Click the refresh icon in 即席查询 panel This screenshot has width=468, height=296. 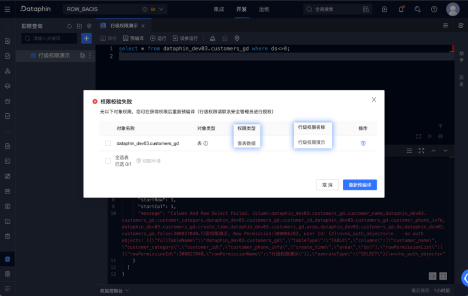69,26
